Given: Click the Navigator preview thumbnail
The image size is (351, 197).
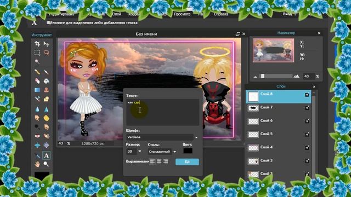Looking at the screenshot, I should point(273,50).
